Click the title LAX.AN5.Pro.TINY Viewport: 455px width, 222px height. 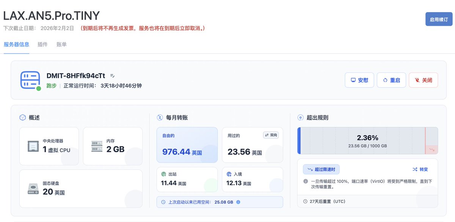(52, 15)
